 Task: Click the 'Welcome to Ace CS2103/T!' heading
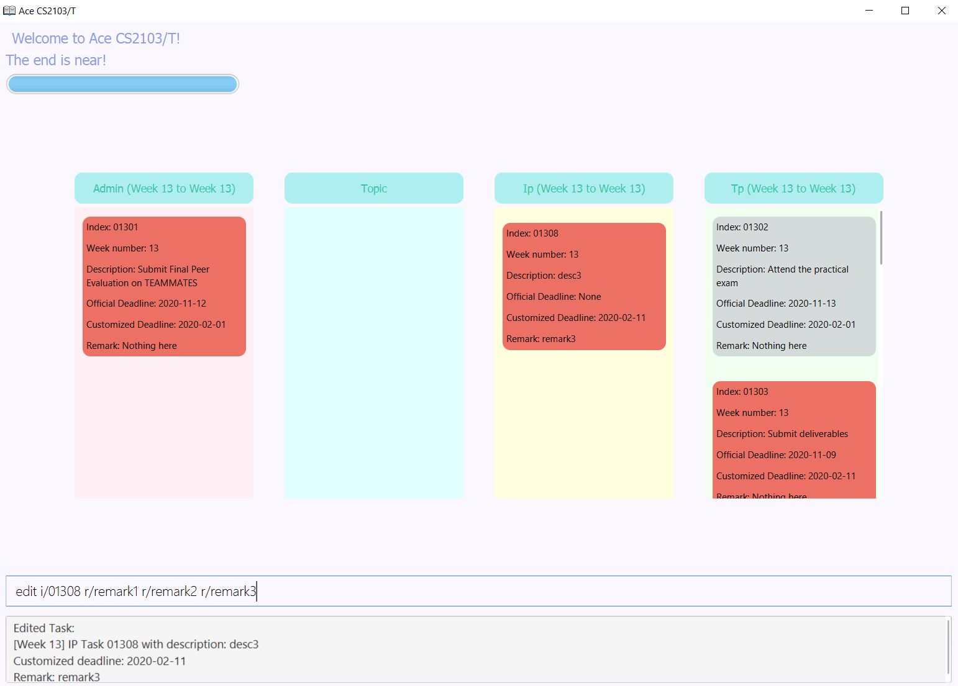(x=96, y=38)
